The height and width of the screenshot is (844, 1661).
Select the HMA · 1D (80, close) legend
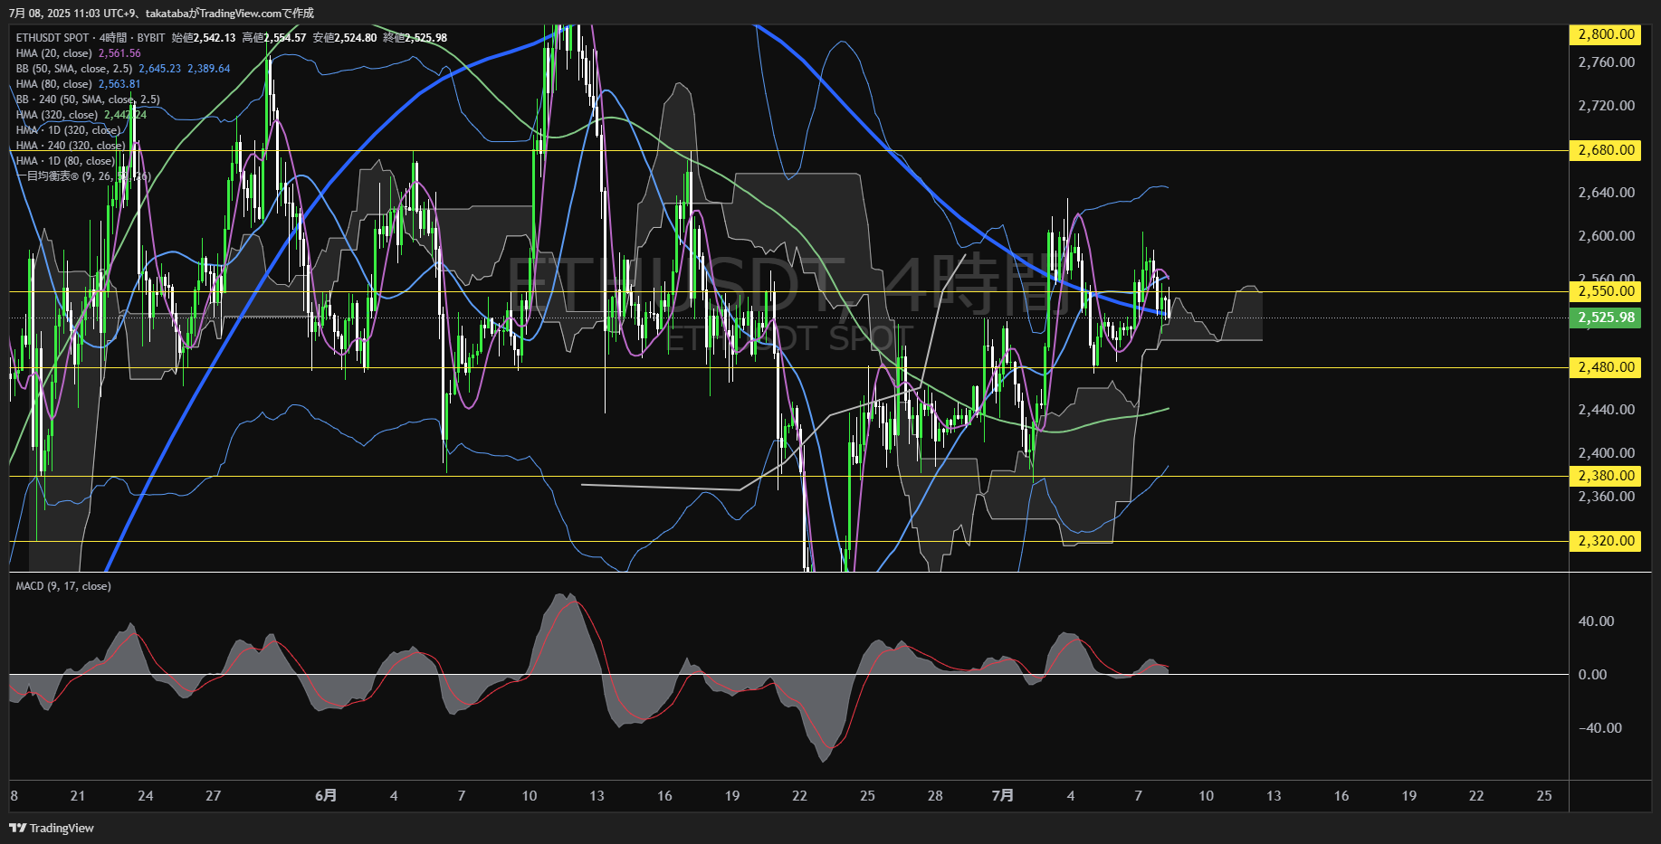65,161
